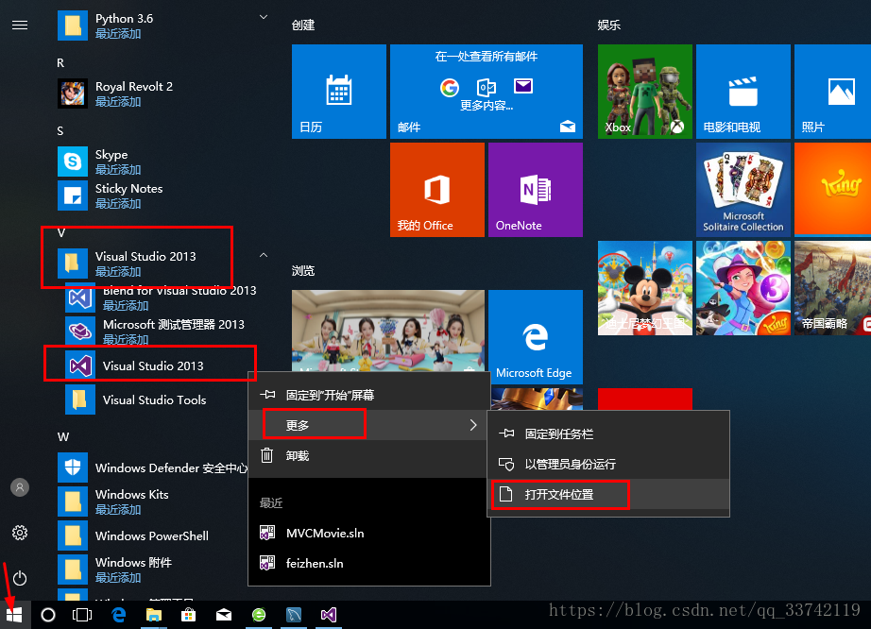Open the Python 3.6 folder icon

coord(73,25)
